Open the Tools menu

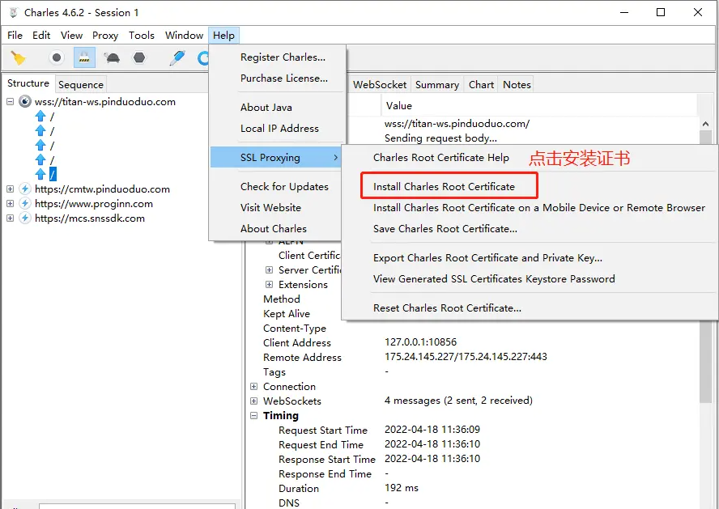point(141,36)
